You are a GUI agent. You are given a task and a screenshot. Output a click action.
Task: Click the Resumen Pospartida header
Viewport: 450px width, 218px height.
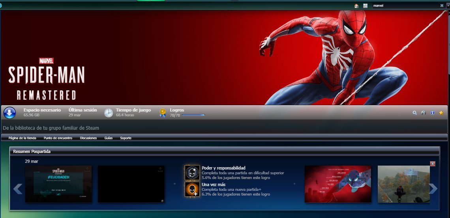[x=225, y=151]
